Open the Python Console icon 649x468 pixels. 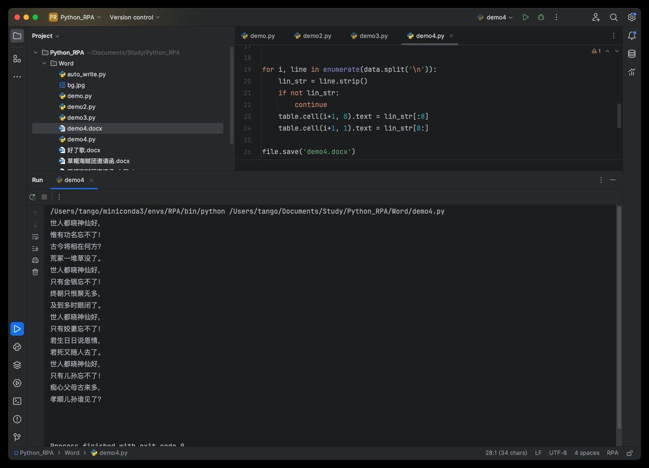17,347
